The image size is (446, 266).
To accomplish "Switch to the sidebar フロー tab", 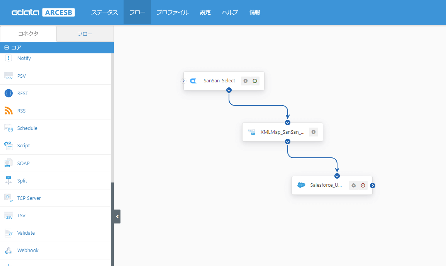I will 85,34.
